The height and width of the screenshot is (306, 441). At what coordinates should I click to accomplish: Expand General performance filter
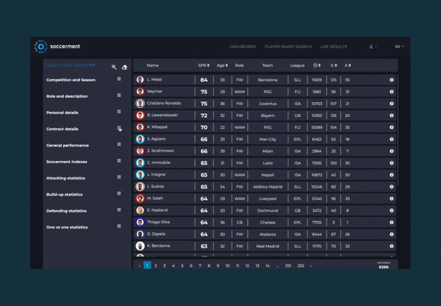pyautogui.click(x=119, y=144)
